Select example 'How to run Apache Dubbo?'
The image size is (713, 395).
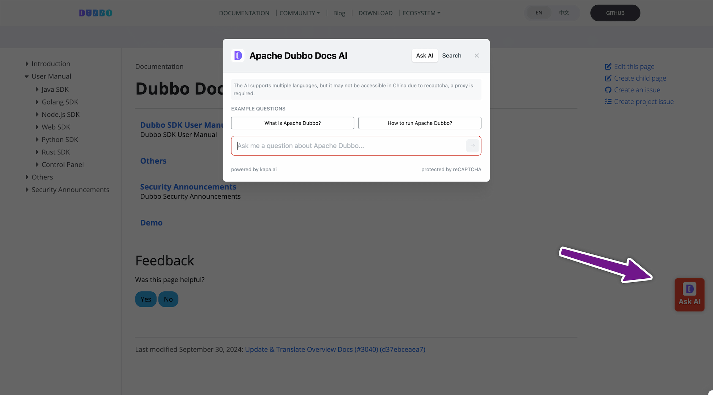point(420,123)
